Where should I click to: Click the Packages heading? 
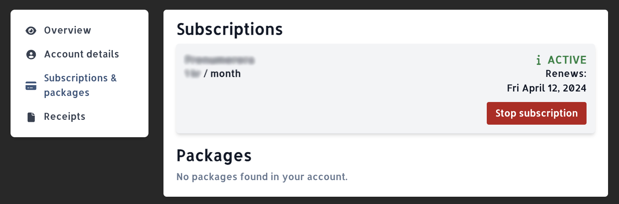coord(214,156)
